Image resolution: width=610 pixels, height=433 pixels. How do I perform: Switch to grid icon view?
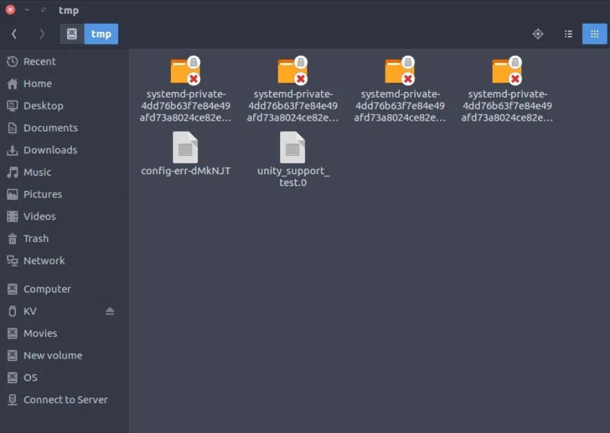point(594,34)
